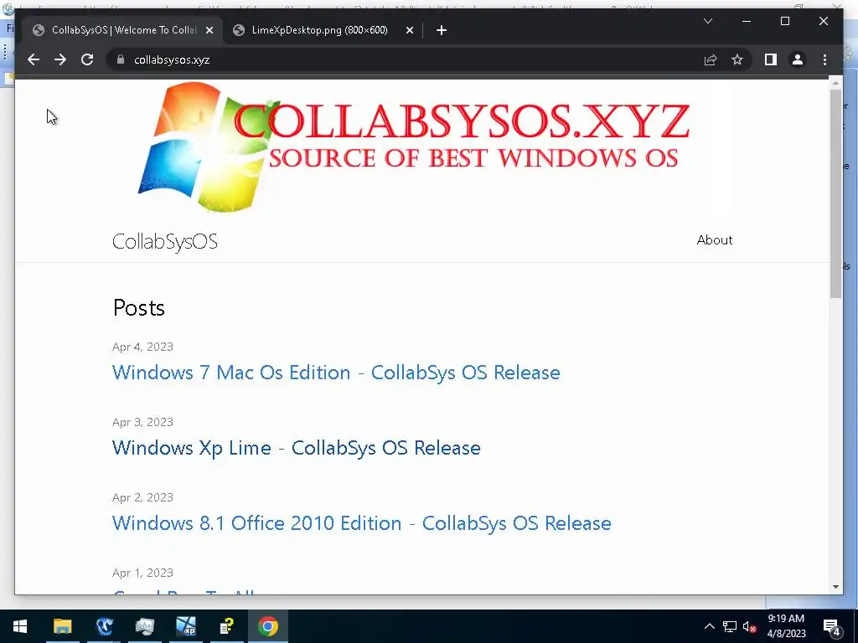Screen dimensions: 858x643
Task: Open Windows 8.1 Office 2010 Edition post
Action: click(x=362, y=523)
